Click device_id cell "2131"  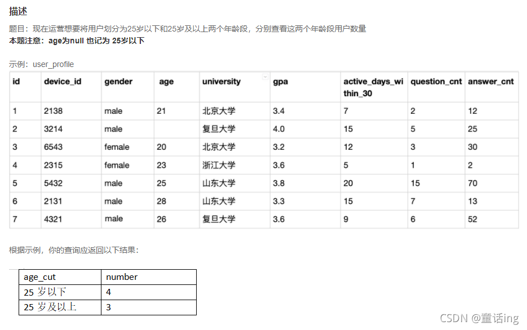[x=53, y=202]
